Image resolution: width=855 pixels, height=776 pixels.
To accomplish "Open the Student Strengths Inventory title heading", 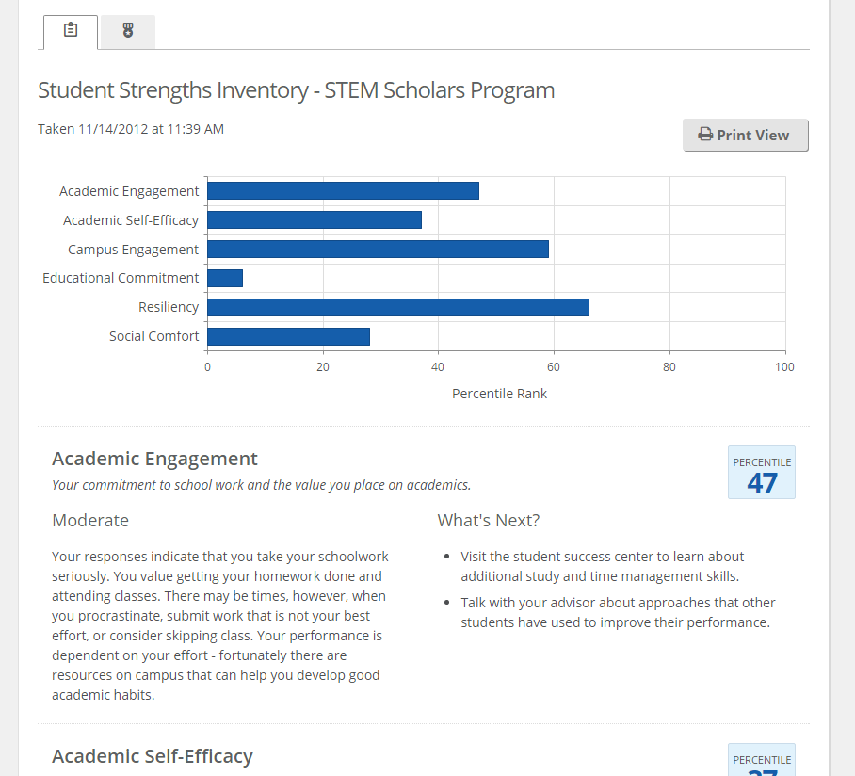I will click(x=296, y=89).
